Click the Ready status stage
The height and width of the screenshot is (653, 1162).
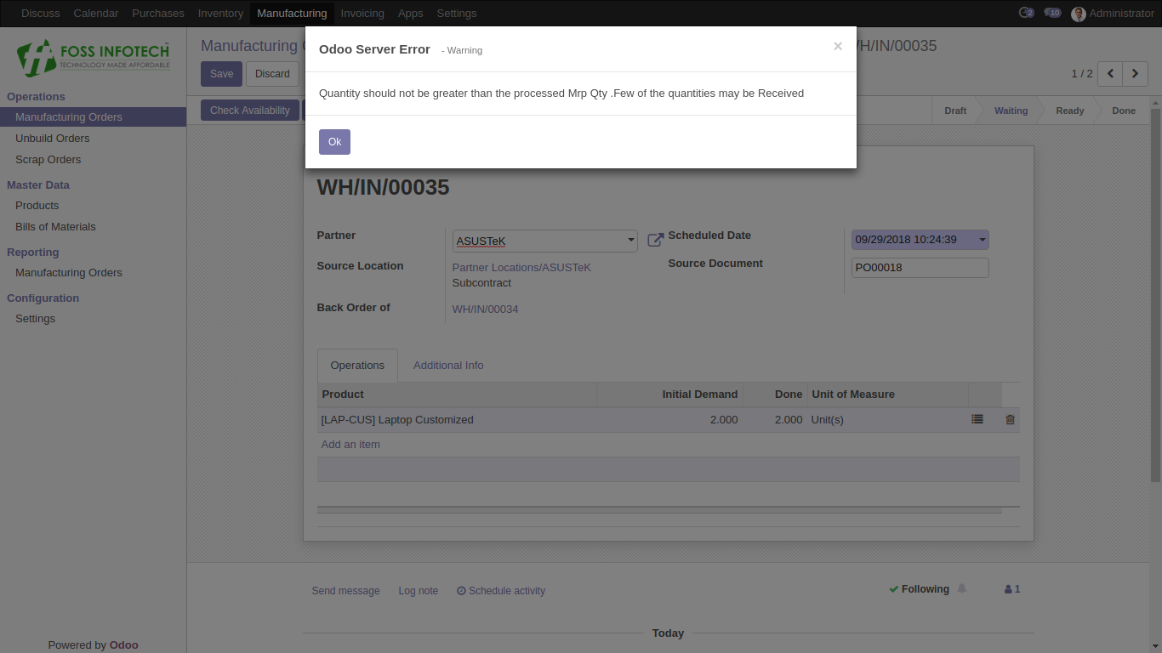coord(1070,111)
